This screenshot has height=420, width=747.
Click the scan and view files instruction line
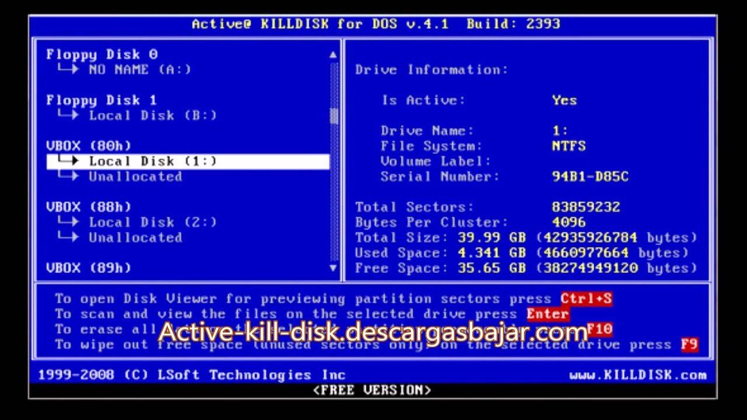click(x=312, y=314)
